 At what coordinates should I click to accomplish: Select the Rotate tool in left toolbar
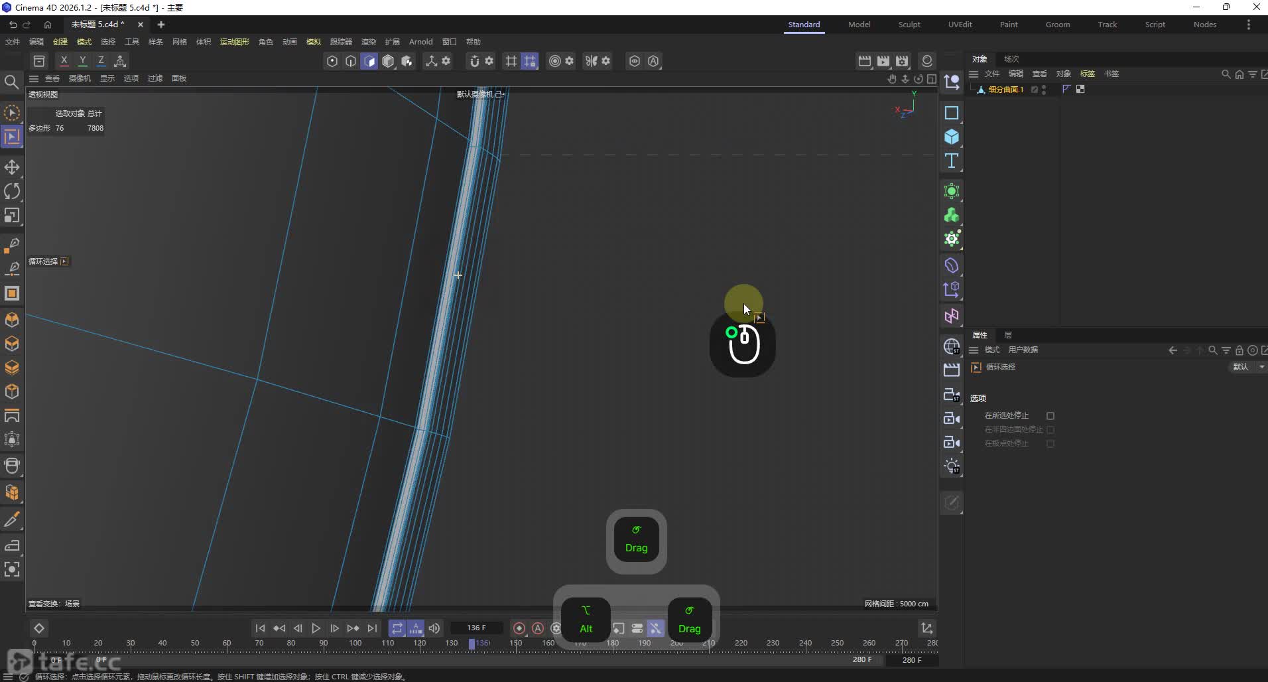point(12,191)
